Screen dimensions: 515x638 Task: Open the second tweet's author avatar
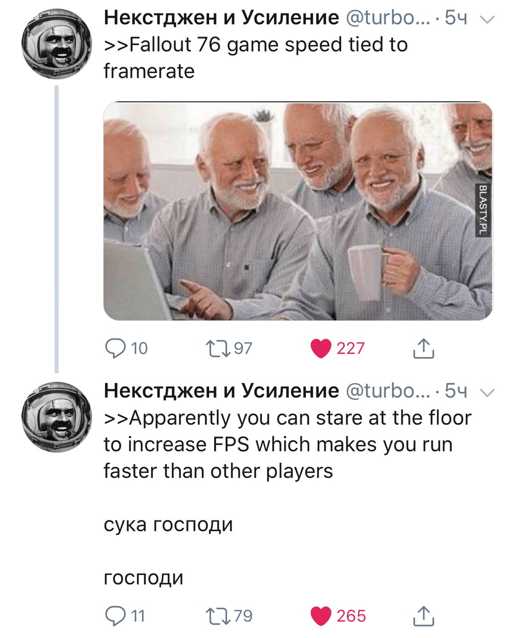click(56, 417)
